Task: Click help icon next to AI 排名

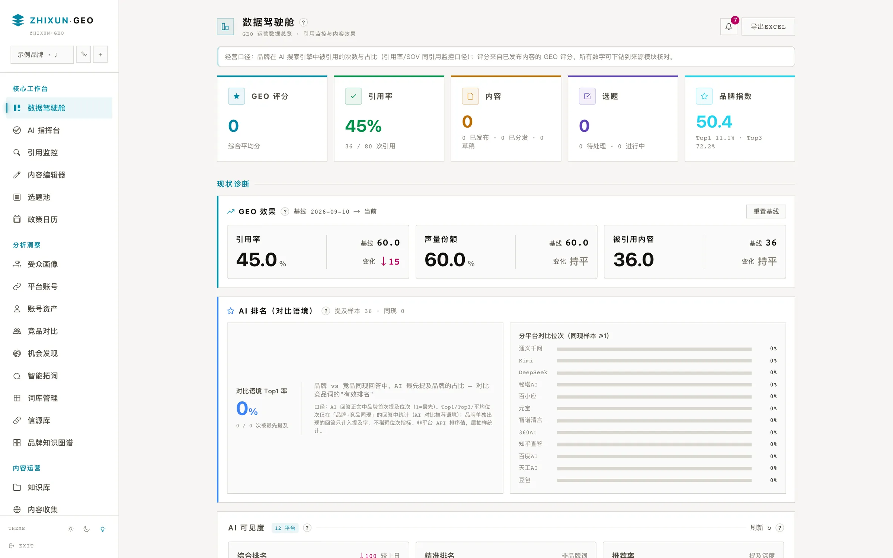Action: 326,311
